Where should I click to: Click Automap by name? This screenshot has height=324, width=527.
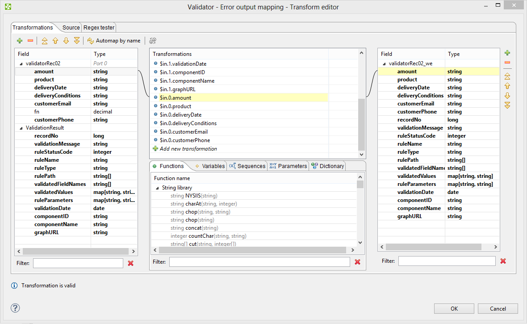pyautogui.click(x=114, y=41)
